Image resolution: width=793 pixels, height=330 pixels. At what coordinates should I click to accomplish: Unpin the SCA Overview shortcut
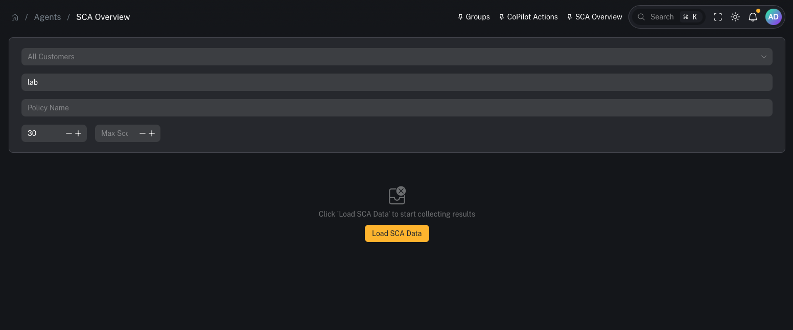570,17
